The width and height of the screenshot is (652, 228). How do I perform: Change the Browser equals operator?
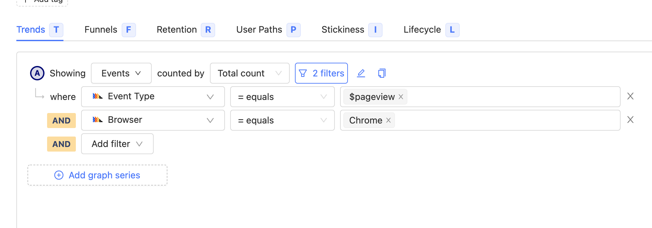tap(282, 120)
